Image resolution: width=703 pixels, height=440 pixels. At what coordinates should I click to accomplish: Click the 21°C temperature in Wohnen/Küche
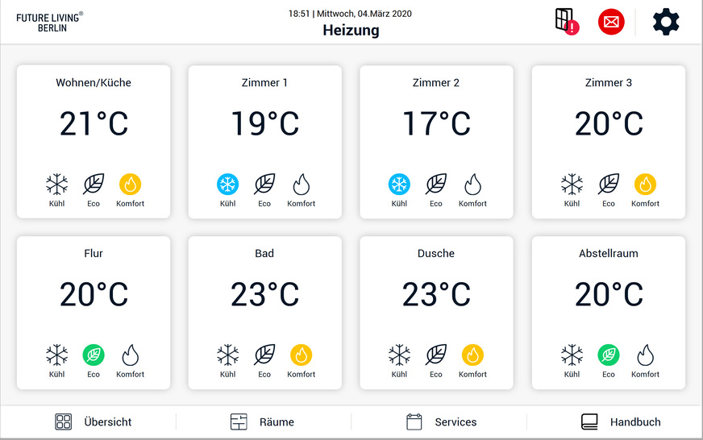[94, 124]
